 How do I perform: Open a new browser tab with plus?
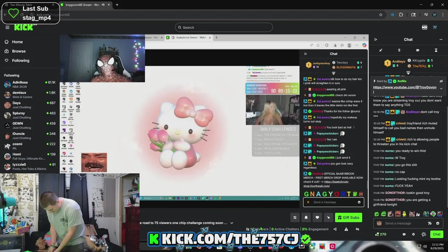point(117,5)
